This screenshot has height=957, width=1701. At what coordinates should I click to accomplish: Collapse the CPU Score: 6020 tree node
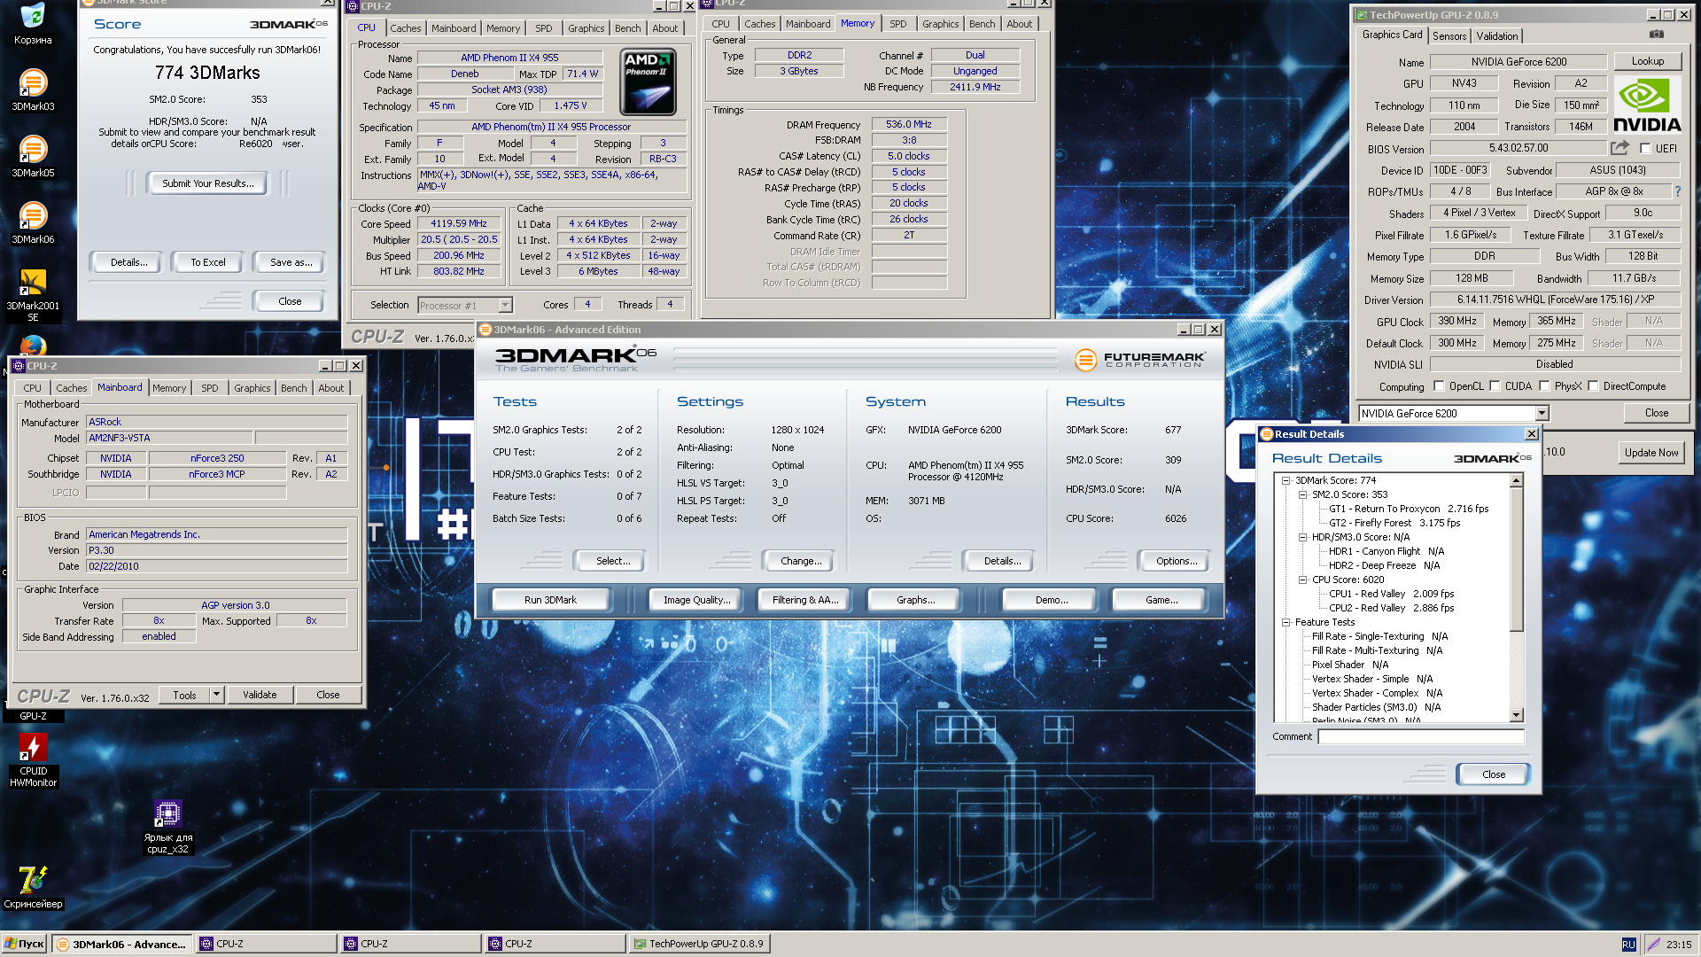tap(1302, 580)
